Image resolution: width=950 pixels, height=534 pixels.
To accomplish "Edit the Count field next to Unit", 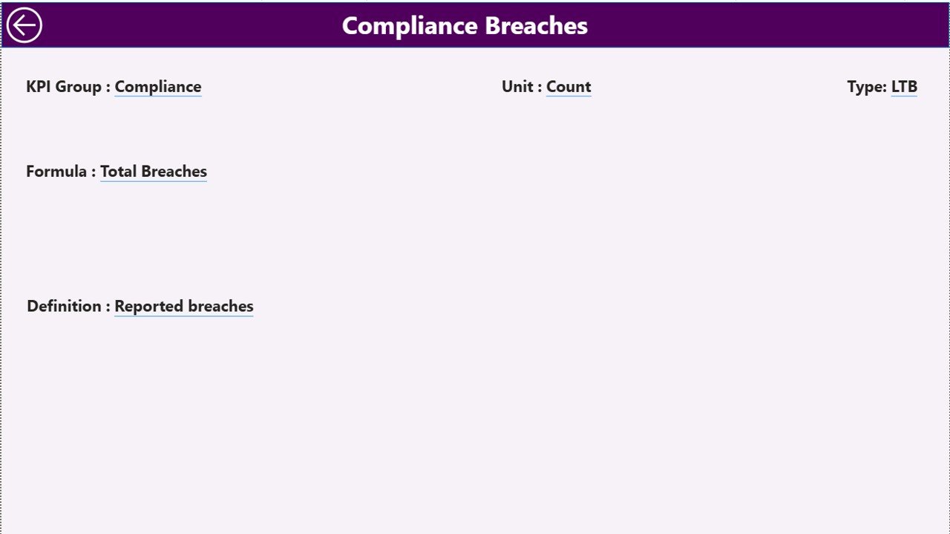I will pyautogui.click(x=569, y=87).
